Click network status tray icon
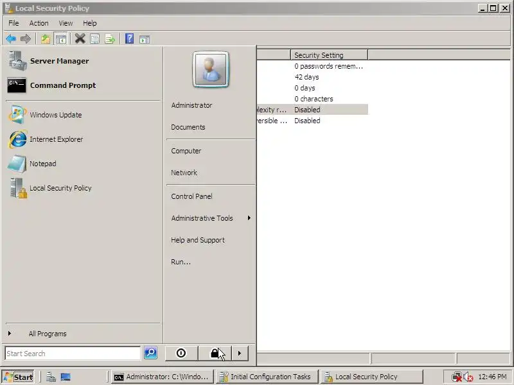 click(x=456, y=377)
